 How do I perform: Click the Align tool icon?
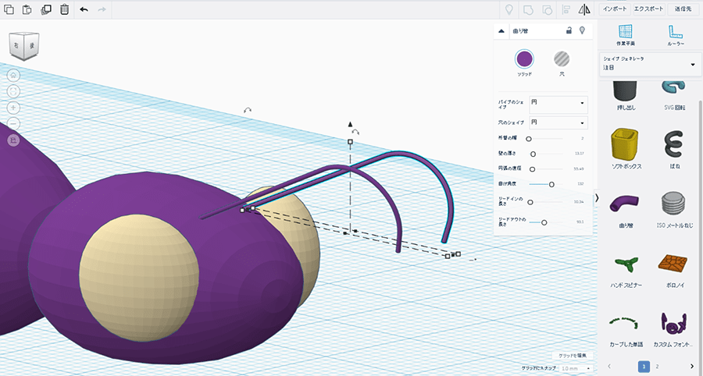[566, 9]
